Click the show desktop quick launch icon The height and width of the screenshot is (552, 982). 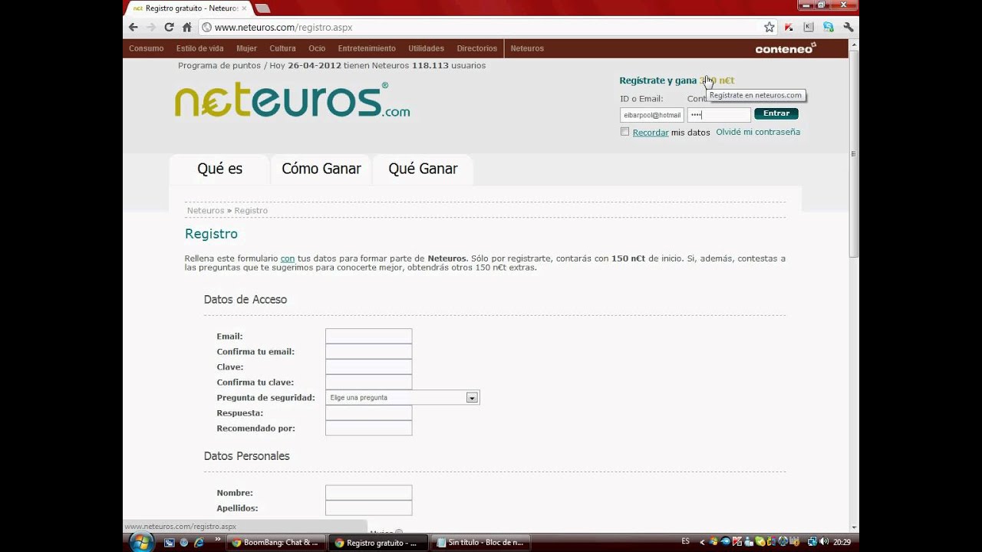tap(170, 542)
